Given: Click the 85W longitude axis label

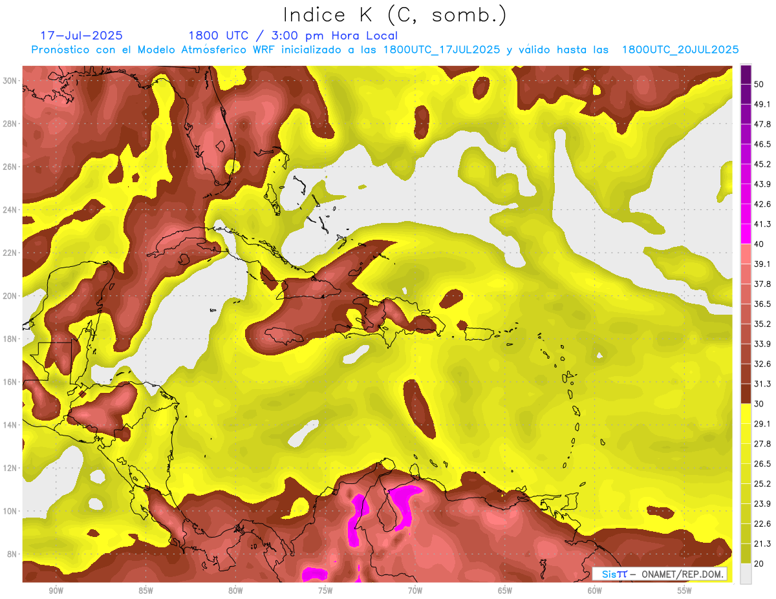Looking at the screenshot, I should [145, 591].
